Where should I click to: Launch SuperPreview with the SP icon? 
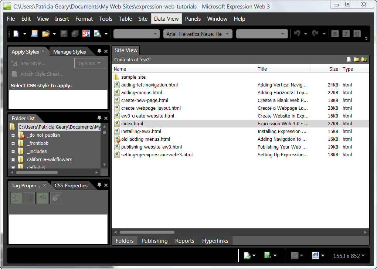pos(86,34)
